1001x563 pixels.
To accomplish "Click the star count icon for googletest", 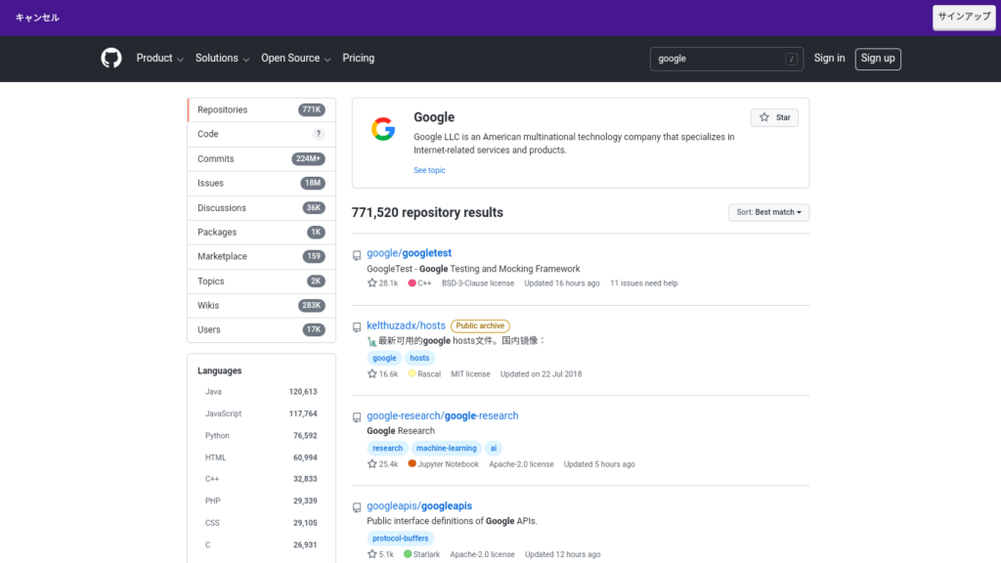I will pyautogui.click(x=372, y=283).
